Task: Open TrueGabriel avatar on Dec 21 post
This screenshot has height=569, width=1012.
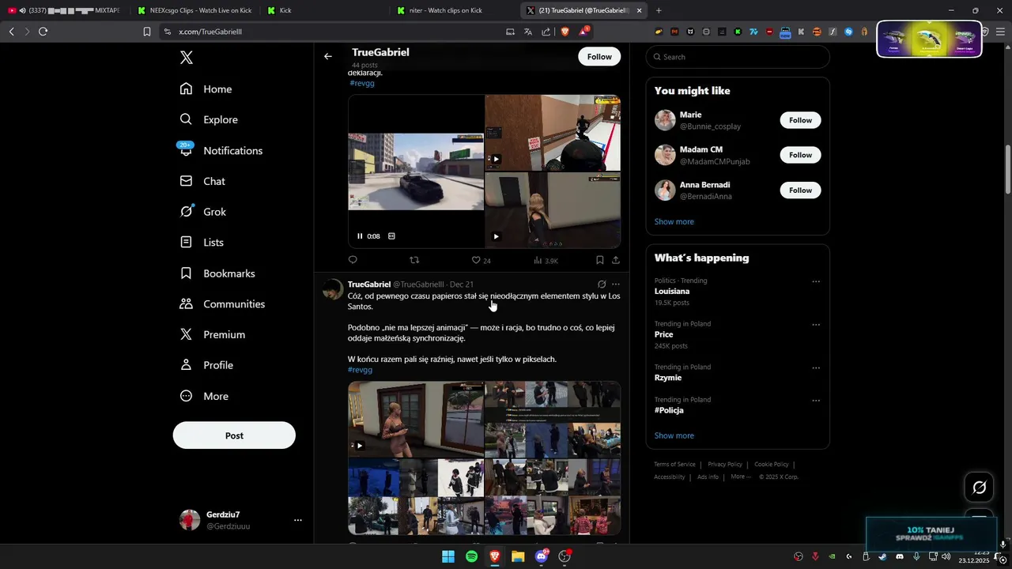Action: [332, 289]
